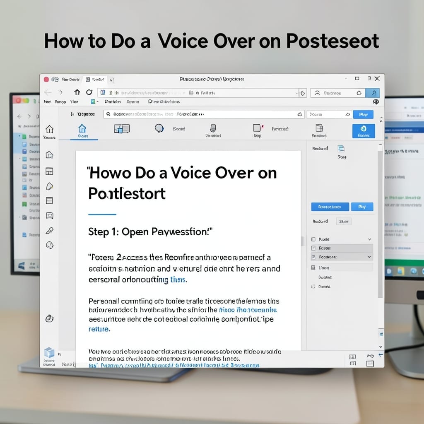Switch to the first browser tab at top left
The height and width of the screenshot is (424, 424).
(66, 79)
